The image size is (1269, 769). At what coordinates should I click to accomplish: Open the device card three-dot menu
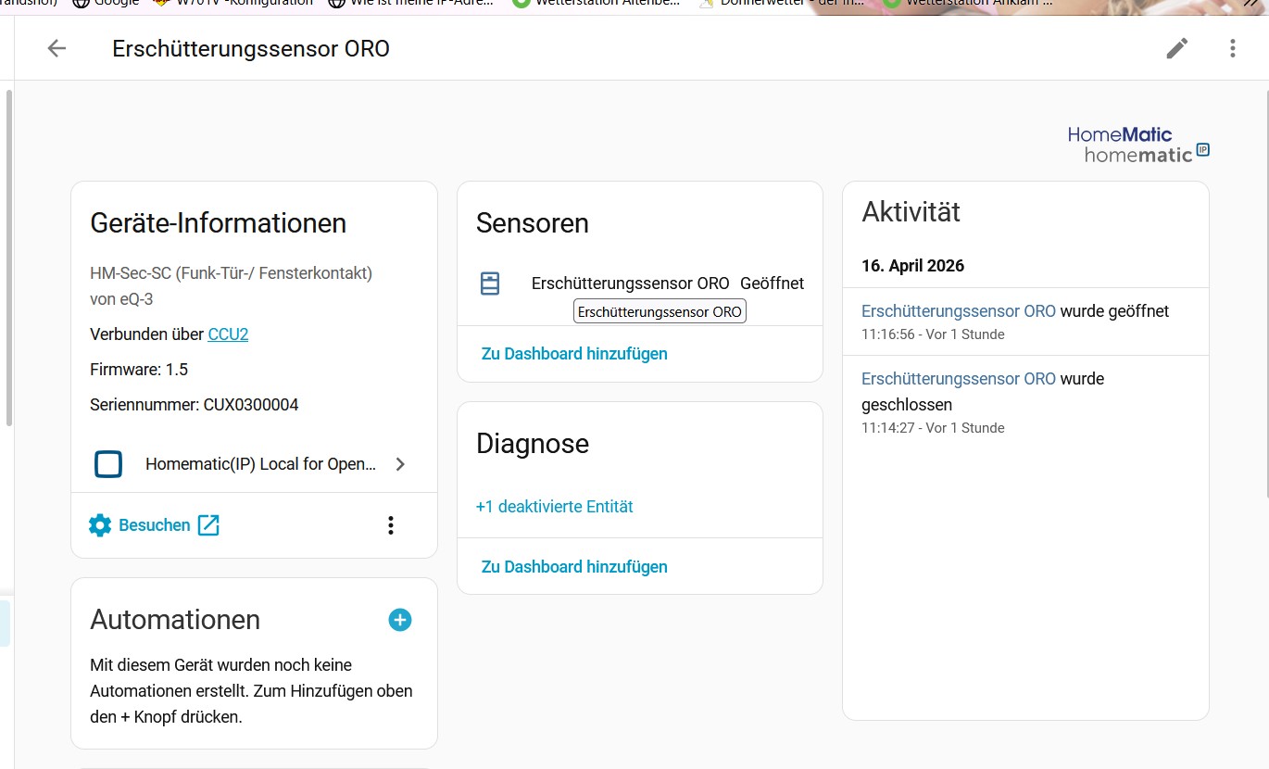point(390,525)
